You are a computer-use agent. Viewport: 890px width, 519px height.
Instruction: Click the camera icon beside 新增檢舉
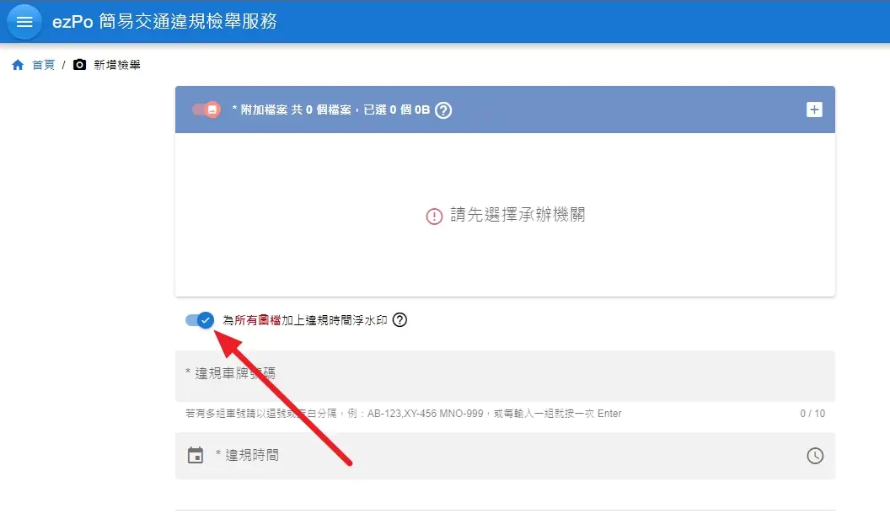coord(79,65)
